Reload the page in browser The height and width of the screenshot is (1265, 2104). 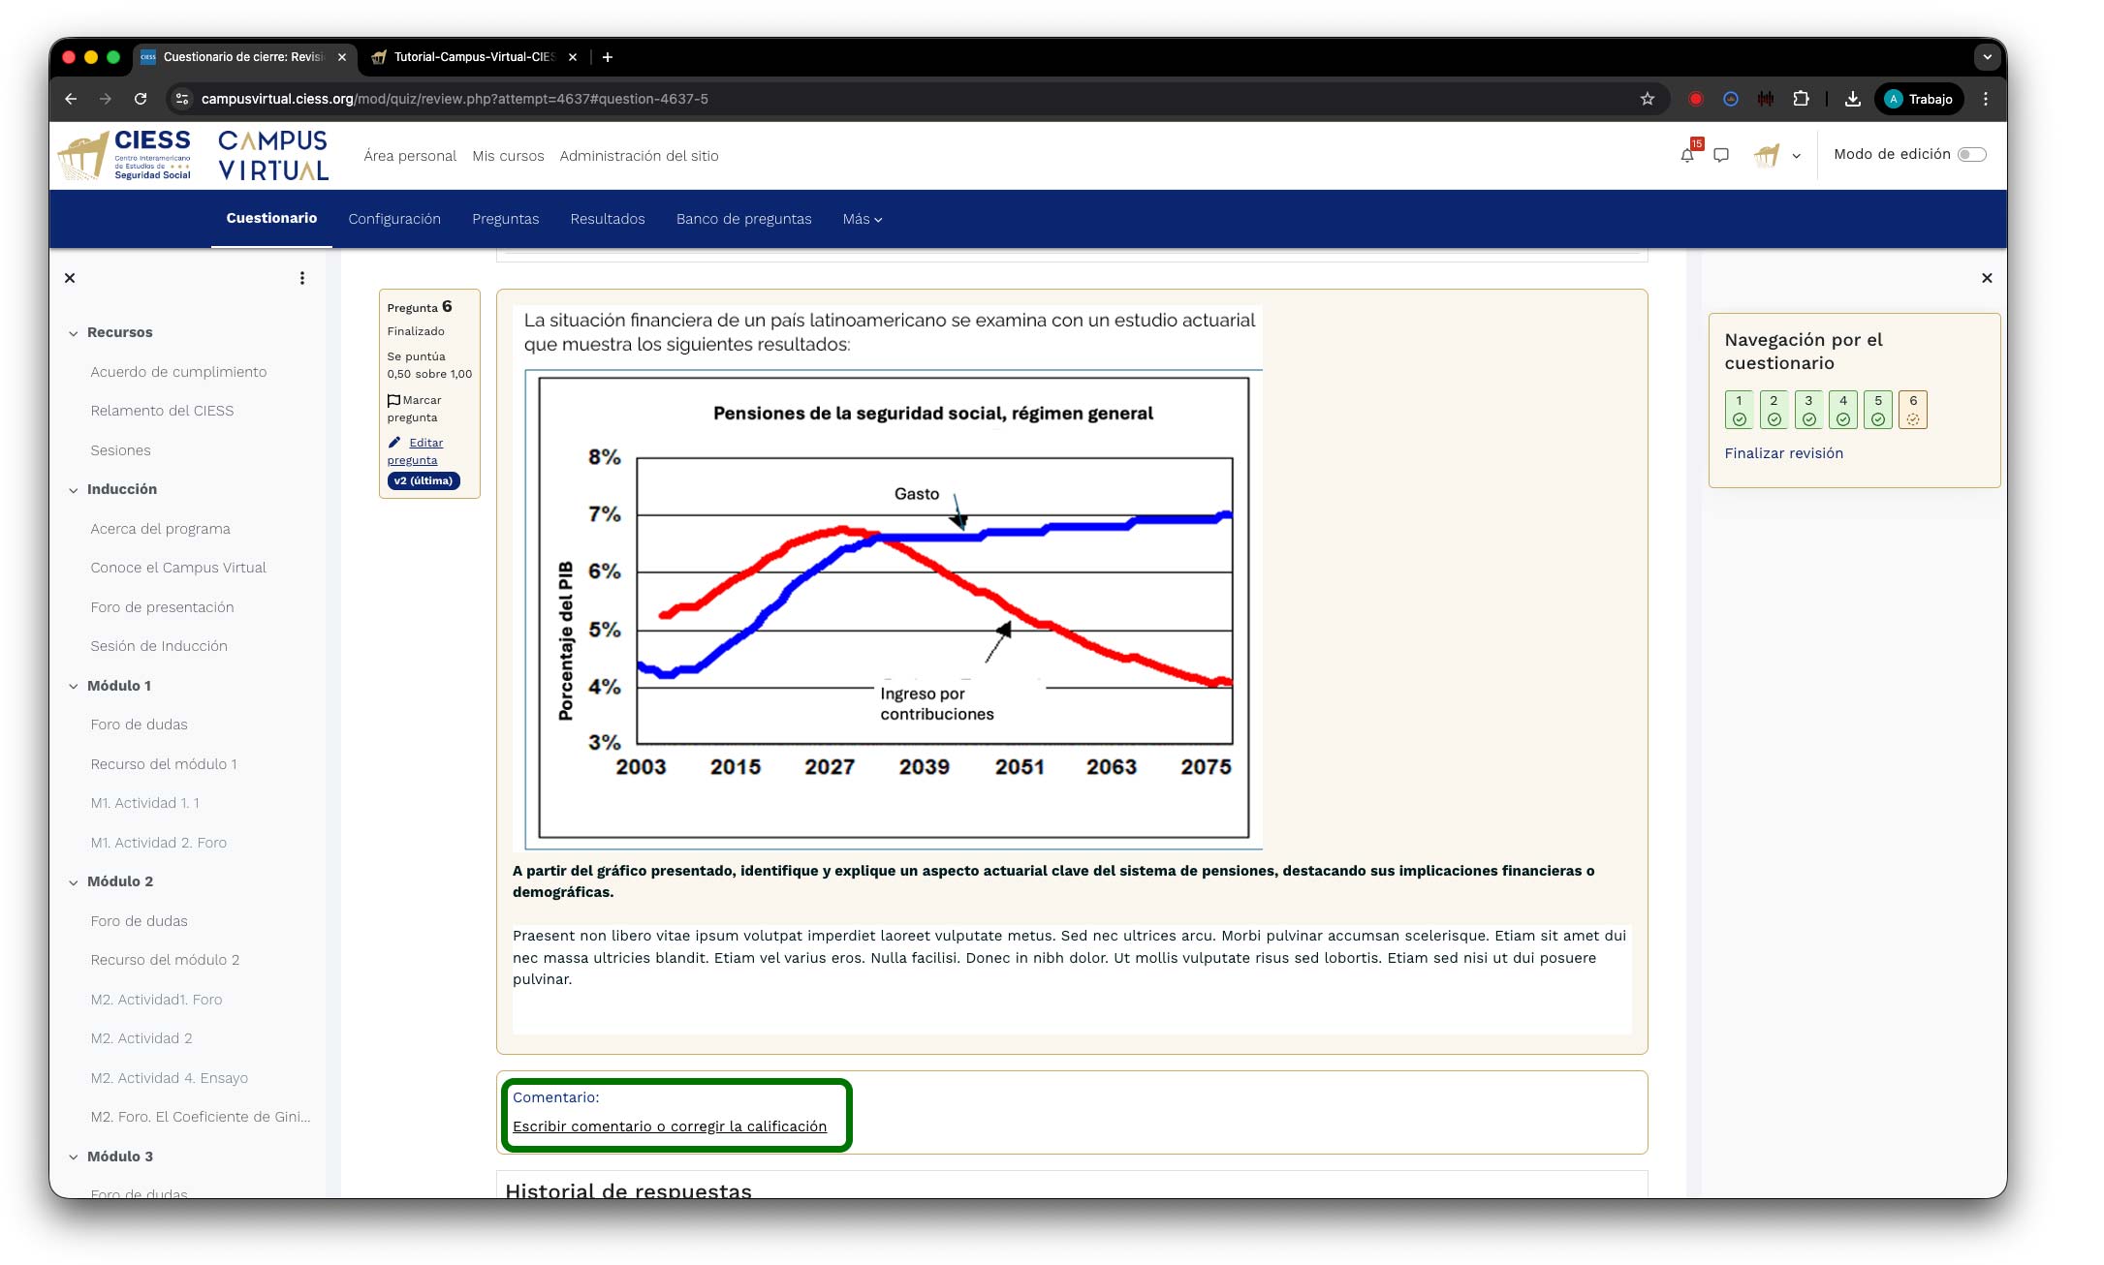click(141, 99)
